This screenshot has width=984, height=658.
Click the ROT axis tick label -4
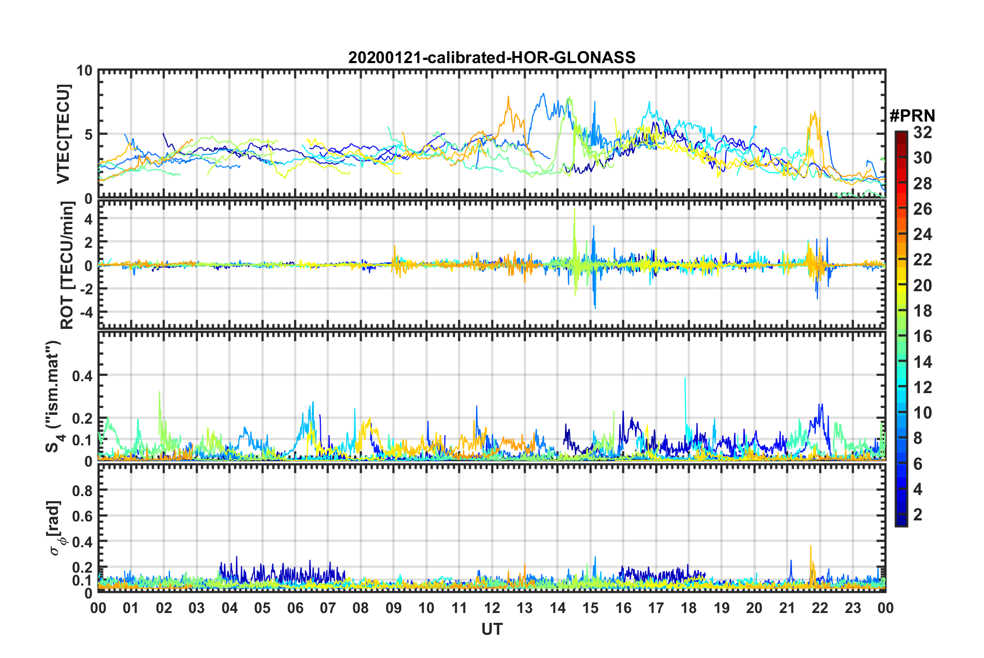pyautogui.click(x=85, y=312)
